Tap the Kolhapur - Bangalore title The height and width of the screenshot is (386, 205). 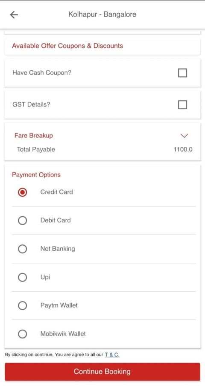[102, 14]
